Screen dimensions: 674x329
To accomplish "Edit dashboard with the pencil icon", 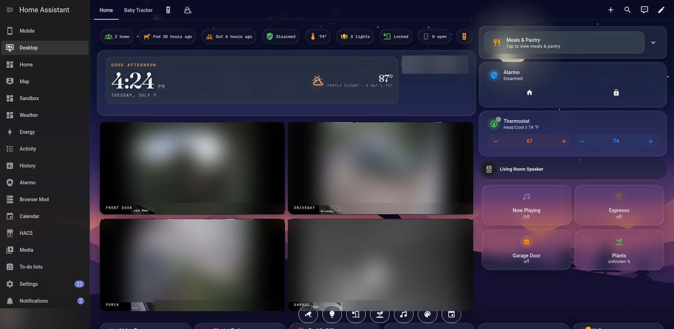I will [x=661, y=10].
